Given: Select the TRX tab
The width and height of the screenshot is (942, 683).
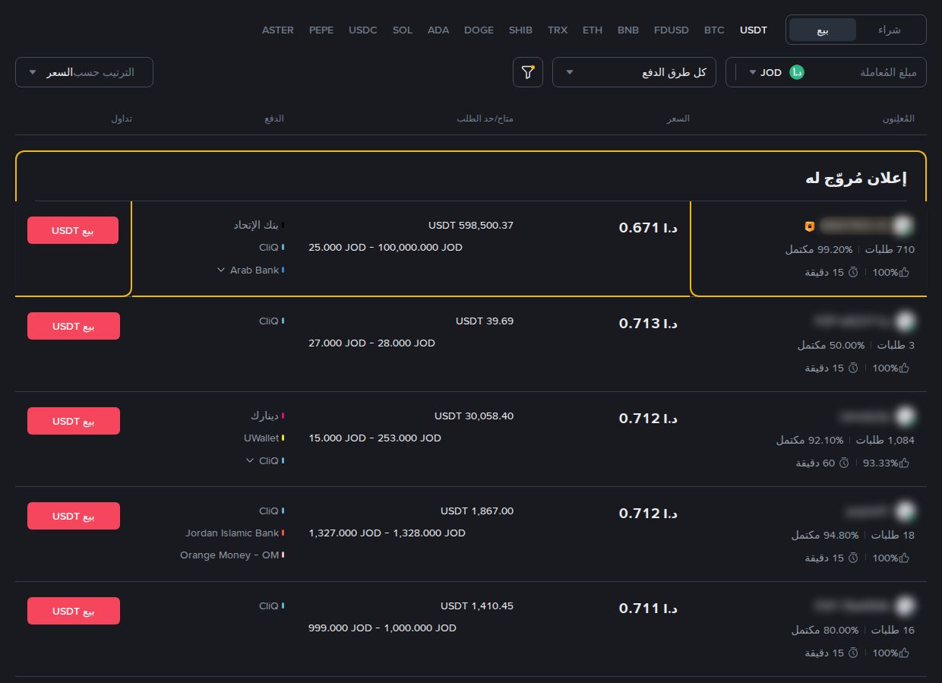Looking at the screenshot, I should click(558, 30).
